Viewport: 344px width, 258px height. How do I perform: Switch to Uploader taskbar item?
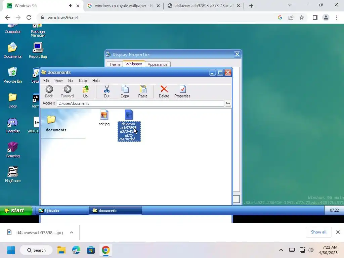pos(62,211)
